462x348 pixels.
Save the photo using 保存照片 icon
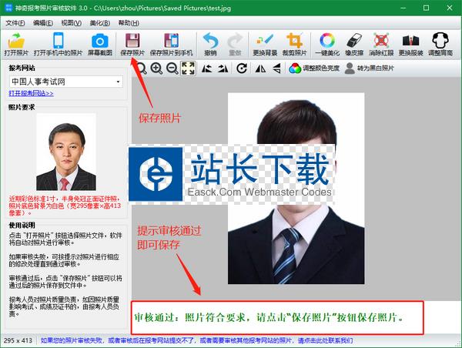pyautogui.click(x=132, y=45)
